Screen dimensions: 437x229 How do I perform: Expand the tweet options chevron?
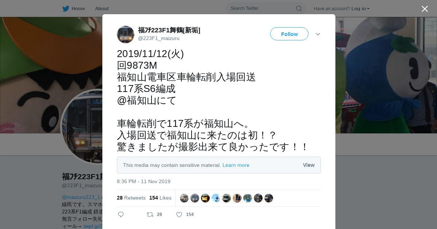pos(318,34)
